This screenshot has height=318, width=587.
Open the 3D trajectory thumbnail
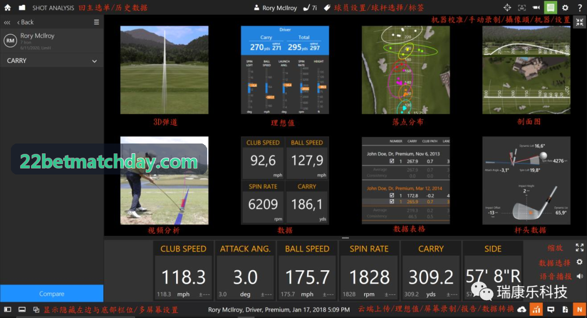click(164, 70)
